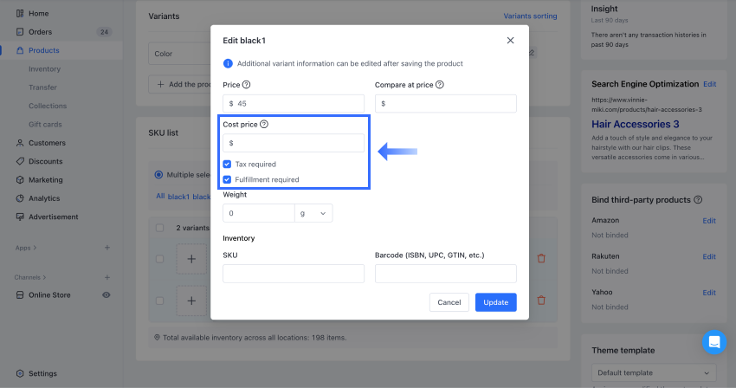Click the blue info icon in dialog

pyautogui.click(x=228, y=63)
